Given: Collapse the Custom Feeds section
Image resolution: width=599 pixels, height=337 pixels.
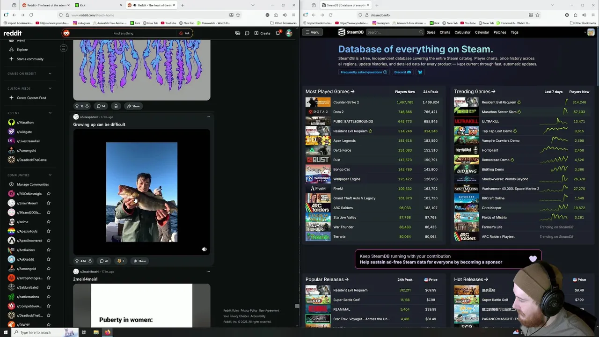Looking at the screenshot, I should [x=50, y=88].
